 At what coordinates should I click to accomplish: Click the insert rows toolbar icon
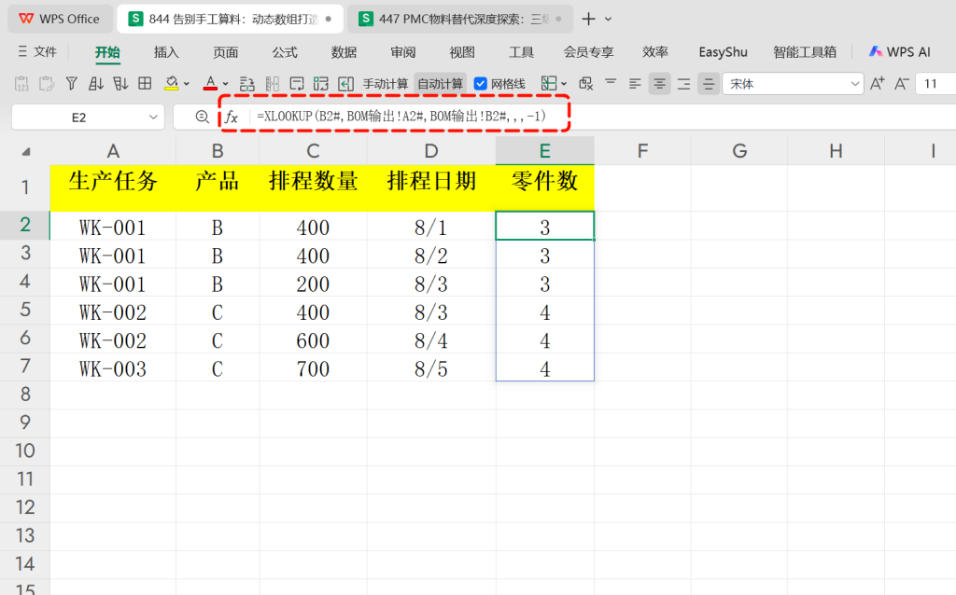pyautogui.click(x=246, y=83)
